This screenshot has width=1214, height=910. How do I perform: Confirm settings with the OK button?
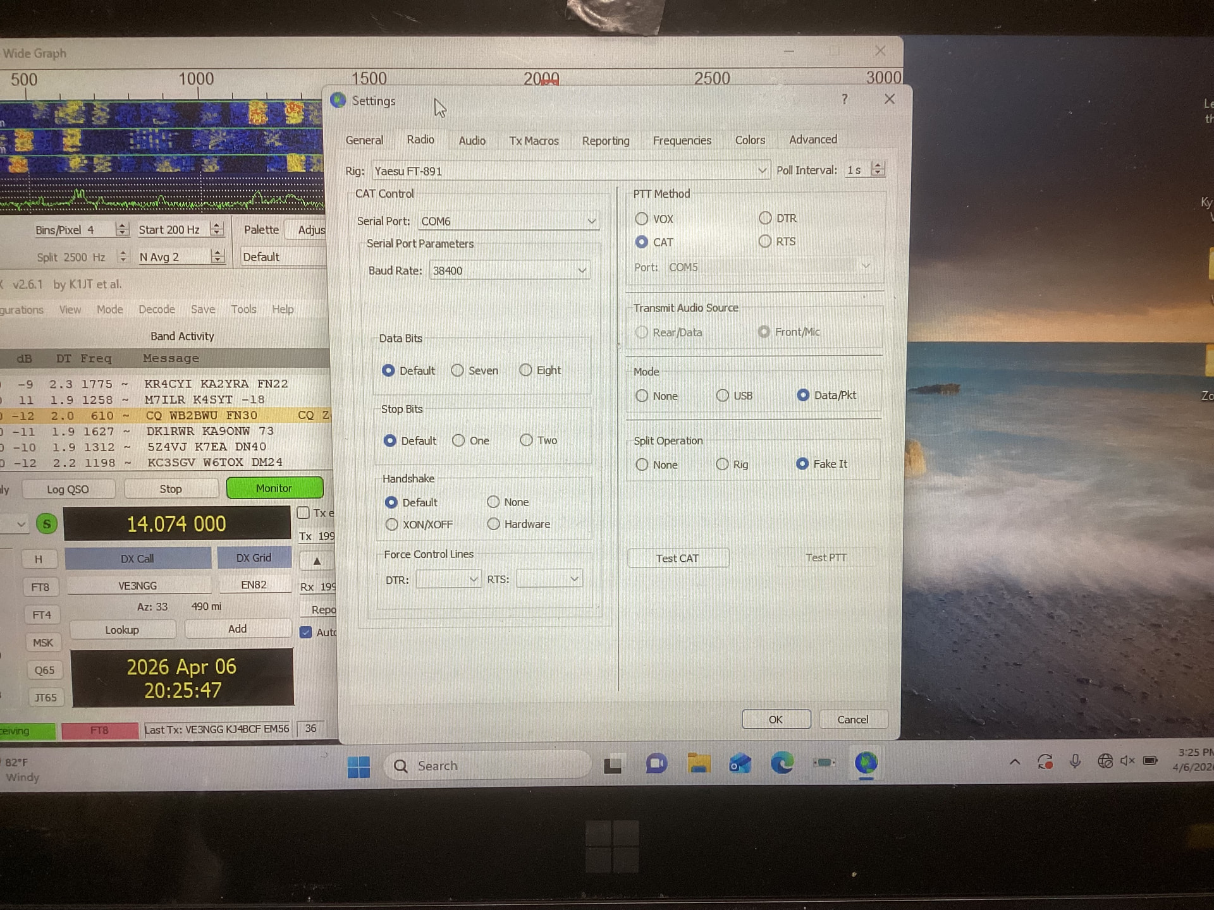[775, 719]
